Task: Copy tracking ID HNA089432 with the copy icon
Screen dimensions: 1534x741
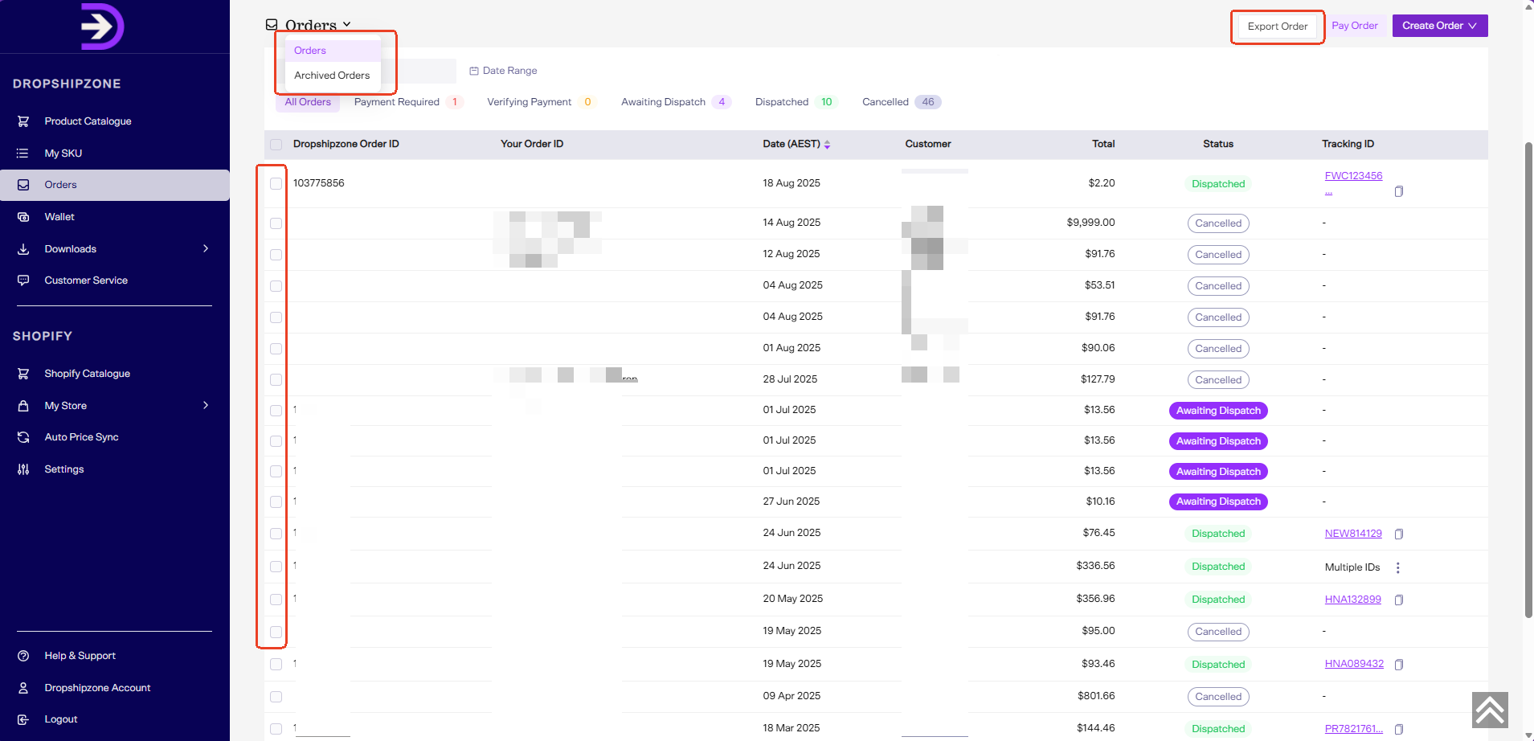Action: pos(1399,665)
